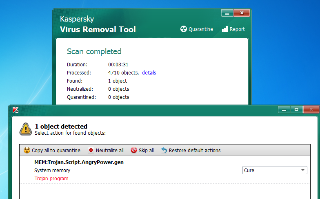The height and width of the screenshot is (199, 320).
Task: Choose Restore default actions text
Action: [x=195, y=151]
